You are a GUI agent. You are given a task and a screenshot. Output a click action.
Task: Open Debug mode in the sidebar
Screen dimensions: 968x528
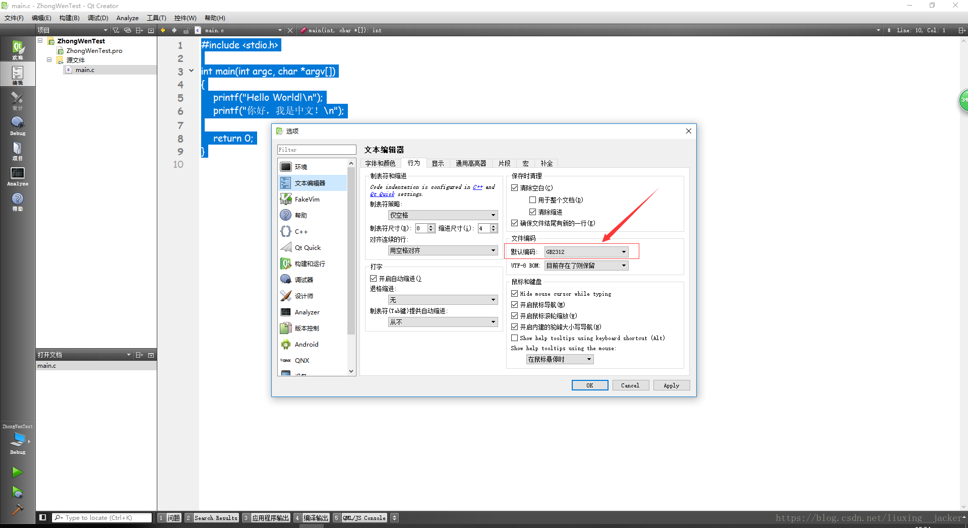click(18, 125)
